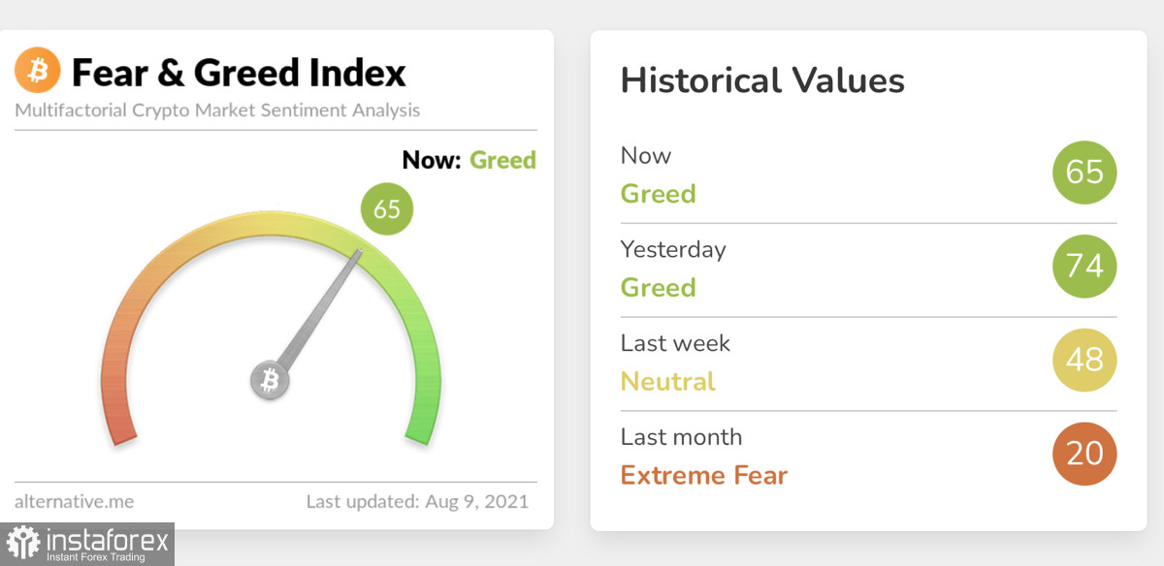Click the green 65 bubble above gauge
Viewport: 1164px width, 566px height.
(x=387, y=208)
